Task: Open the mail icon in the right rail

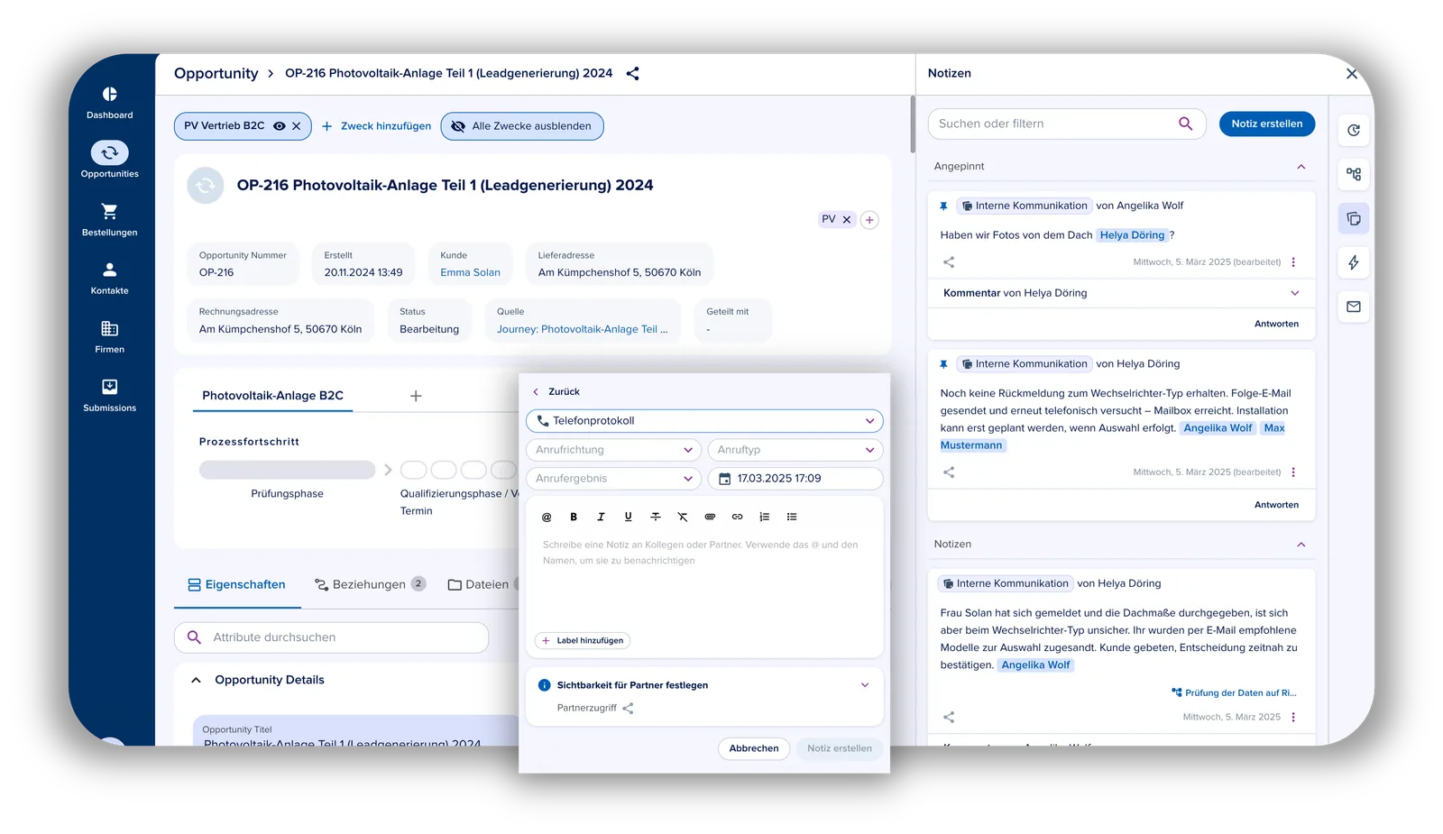Action: (1354, 307)
